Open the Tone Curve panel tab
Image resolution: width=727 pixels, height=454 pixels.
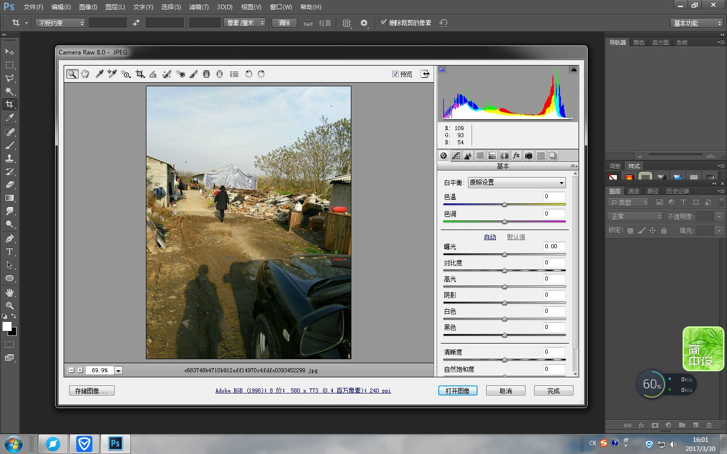456,156
